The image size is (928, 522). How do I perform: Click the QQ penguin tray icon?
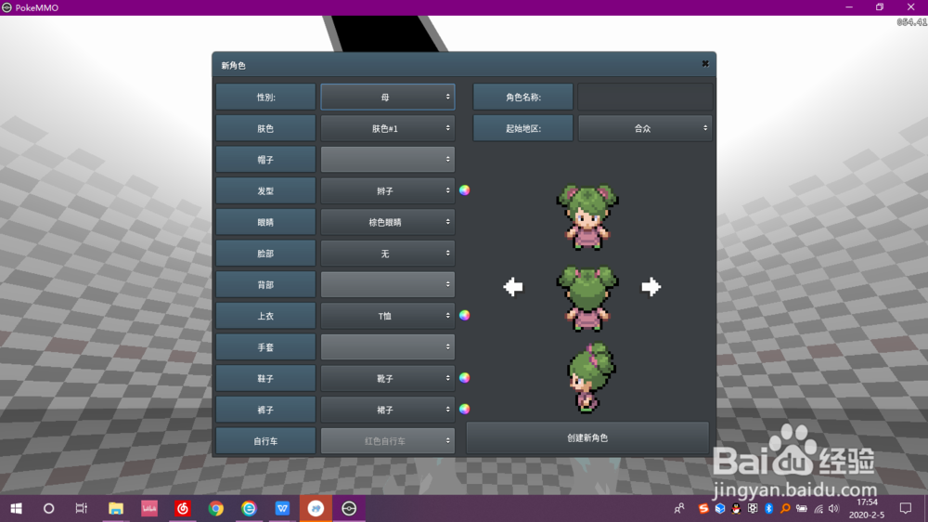(736, 508)
